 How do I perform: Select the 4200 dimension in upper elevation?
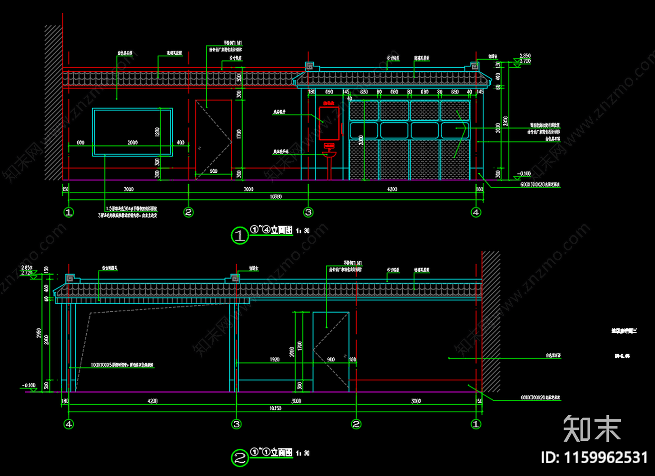(x=392, y=189)
